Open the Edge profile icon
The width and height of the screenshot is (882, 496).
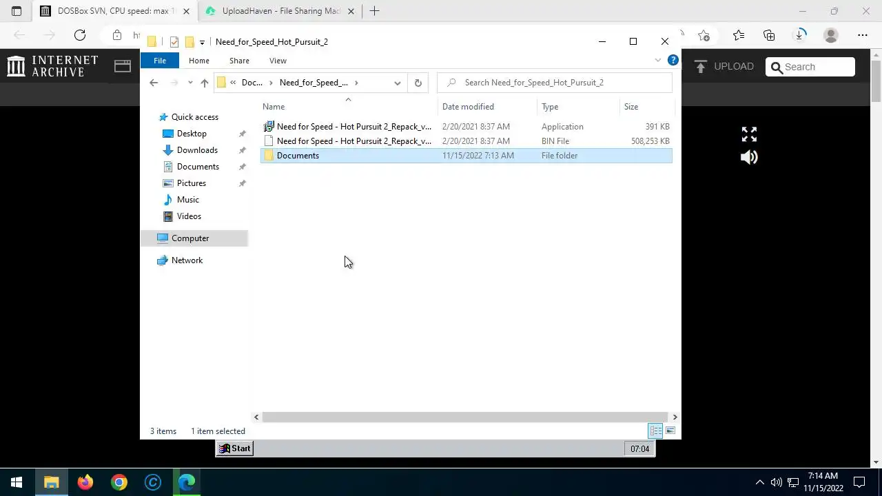coord(831,35)
